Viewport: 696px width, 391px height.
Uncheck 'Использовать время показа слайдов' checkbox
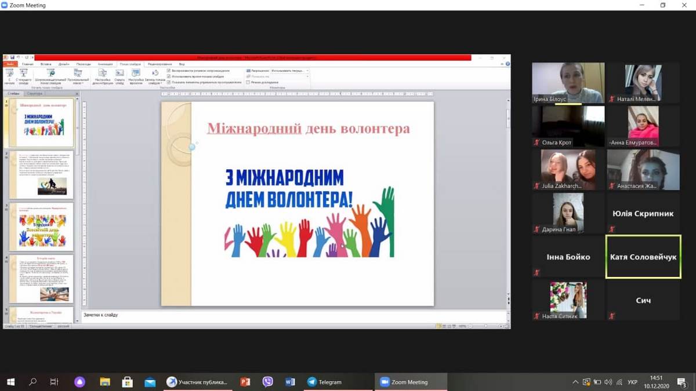169,76
